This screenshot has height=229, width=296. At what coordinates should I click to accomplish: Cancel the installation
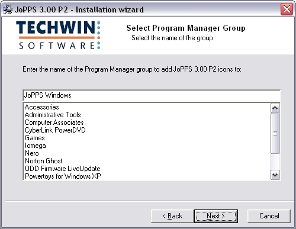269,216
